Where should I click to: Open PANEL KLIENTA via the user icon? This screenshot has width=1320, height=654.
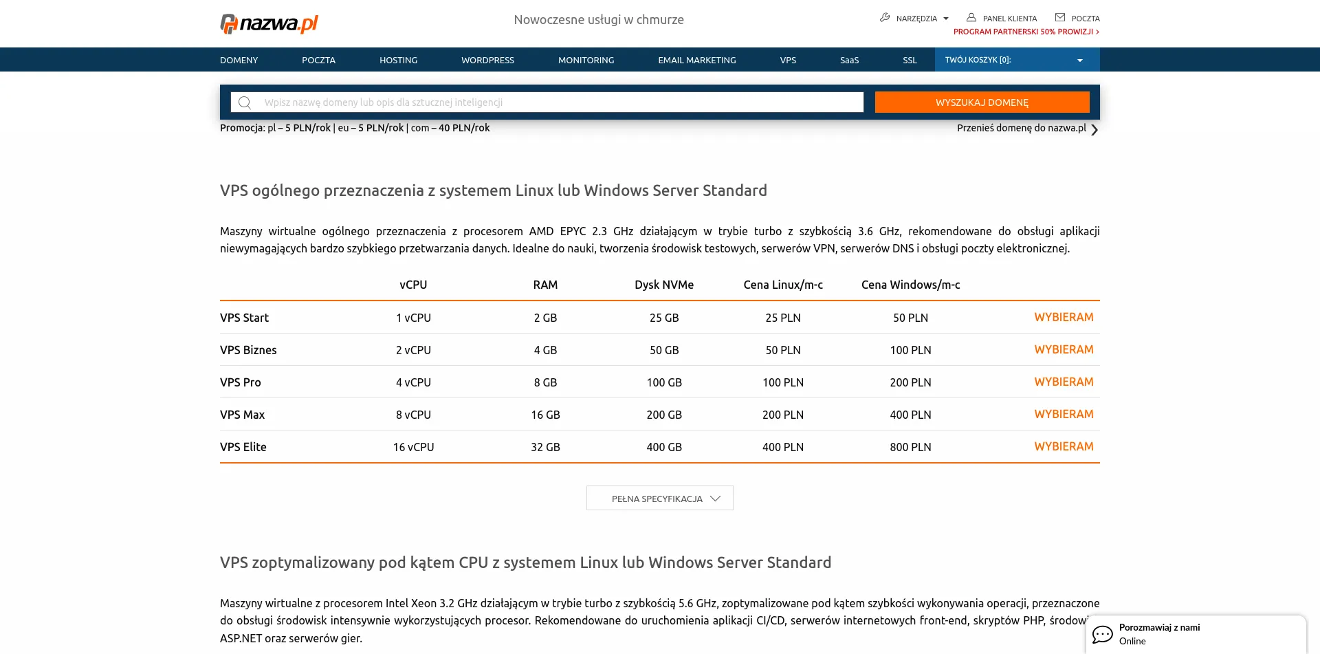pyautogui.click(x=971, y=18)
